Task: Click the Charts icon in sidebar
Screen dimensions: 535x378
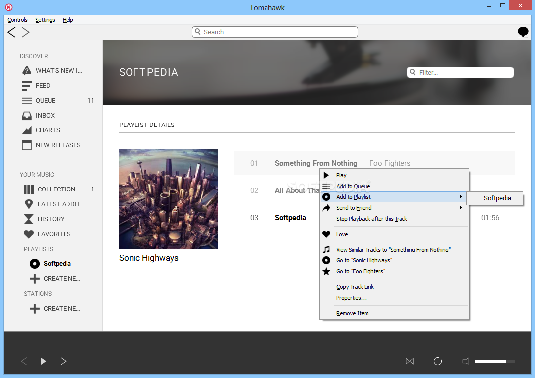Action: (27, 130)
